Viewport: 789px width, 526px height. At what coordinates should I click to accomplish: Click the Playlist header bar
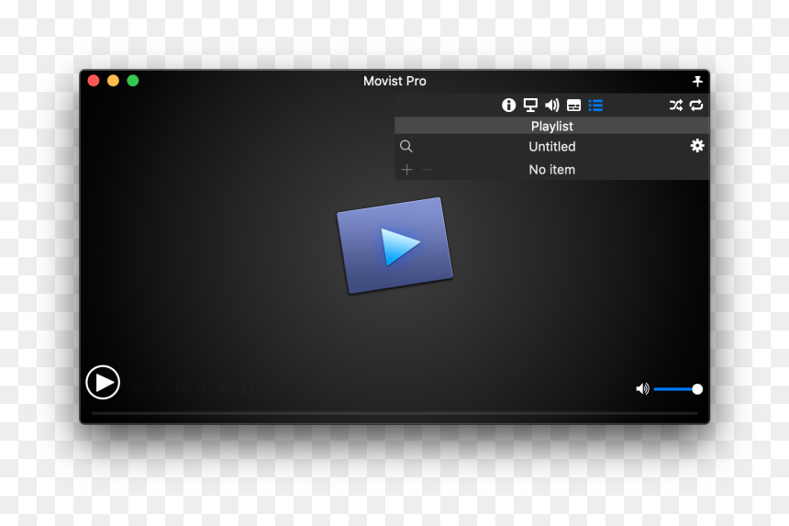(552, 126)
